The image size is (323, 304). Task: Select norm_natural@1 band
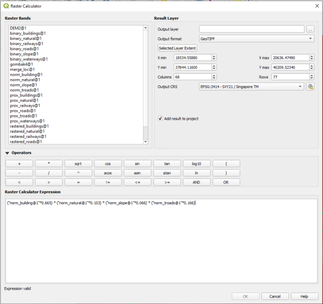pos(25,80)
